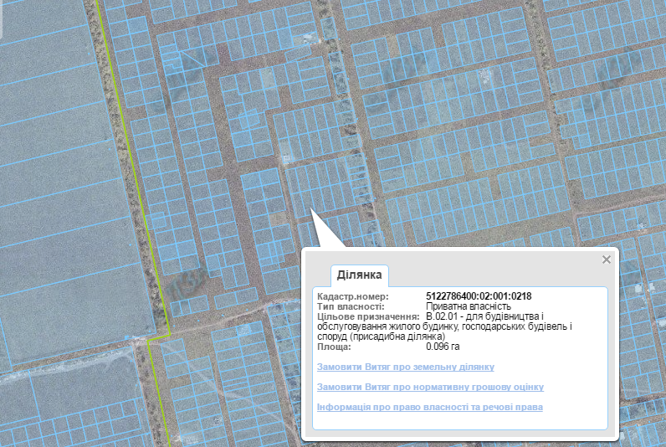Click the Приватна власність ownership value

coord(469,306)
